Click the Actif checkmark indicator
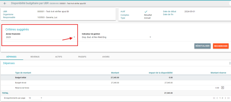The width and height of the screenshot is (231, 102). pos(146,12)
